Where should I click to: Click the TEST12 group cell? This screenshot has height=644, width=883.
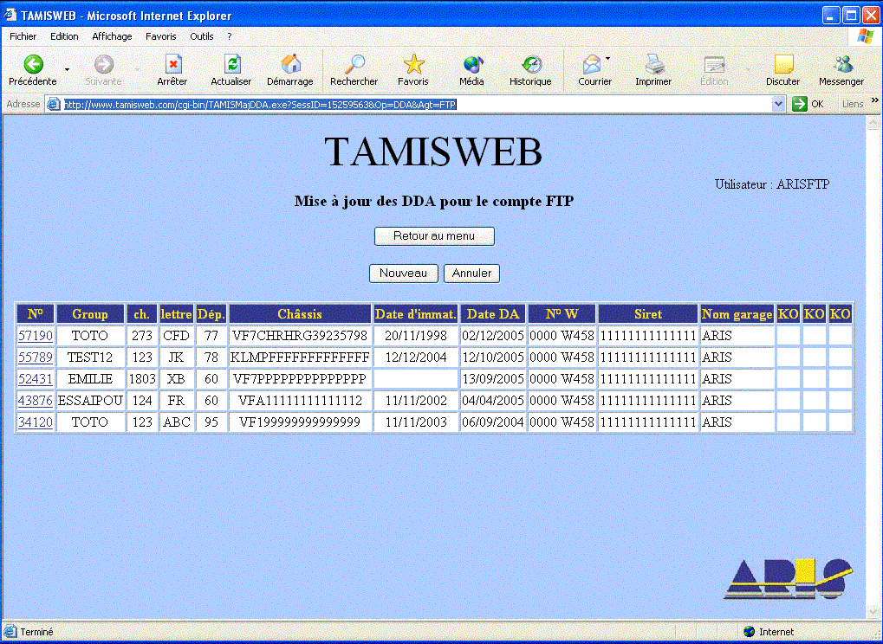click(x=90, y=357)
